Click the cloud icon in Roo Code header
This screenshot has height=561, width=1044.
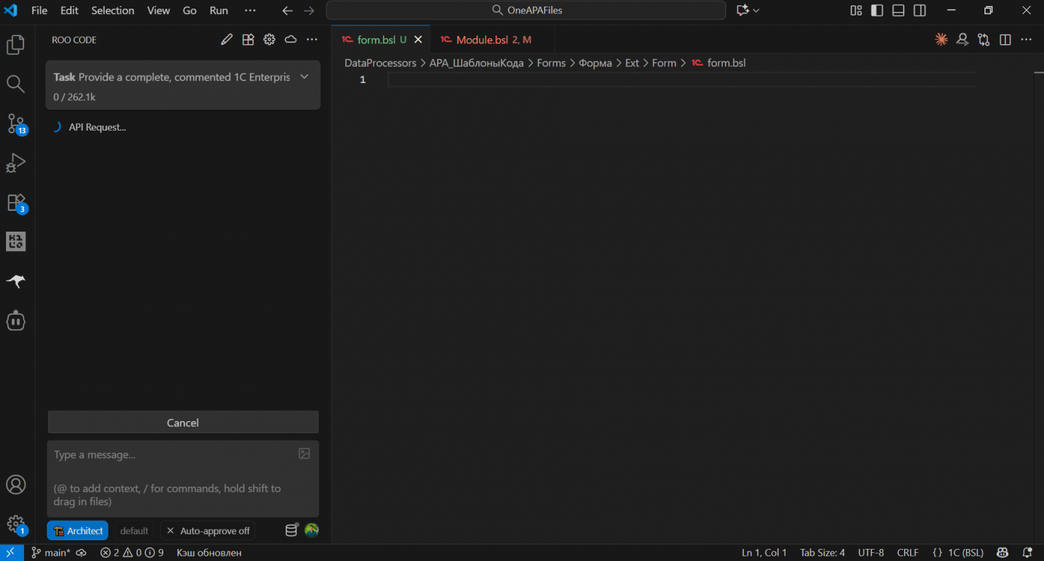coord(290,39)
